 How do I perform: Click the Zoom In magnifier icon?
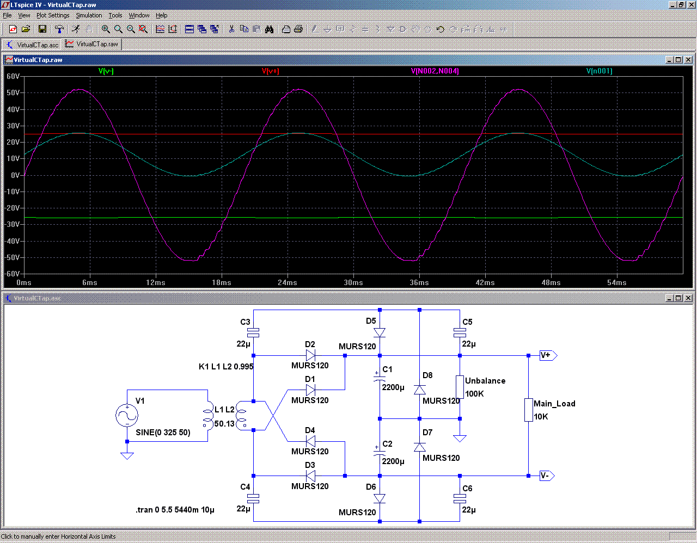click(x=106, y=29)
